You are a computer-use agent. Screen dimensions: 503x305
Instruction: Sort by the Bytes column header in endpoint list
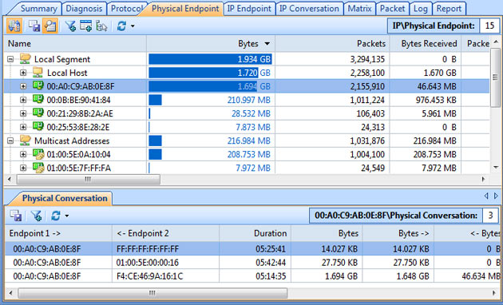coord(211,44)
